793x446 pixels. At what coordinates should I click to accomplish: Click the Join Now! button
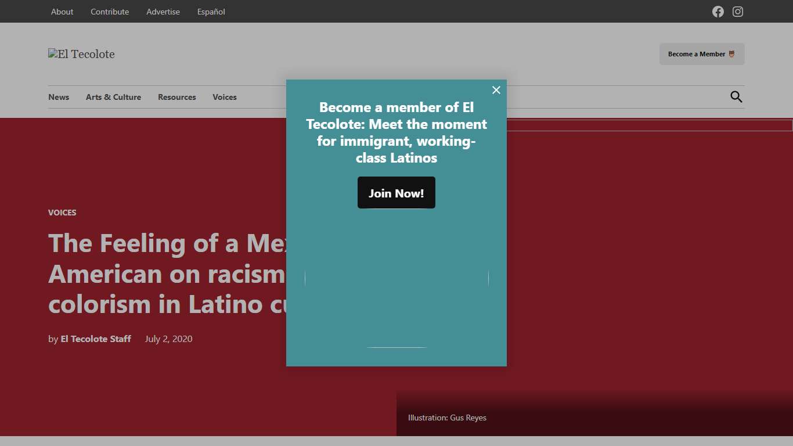click(x=396, y=192)
